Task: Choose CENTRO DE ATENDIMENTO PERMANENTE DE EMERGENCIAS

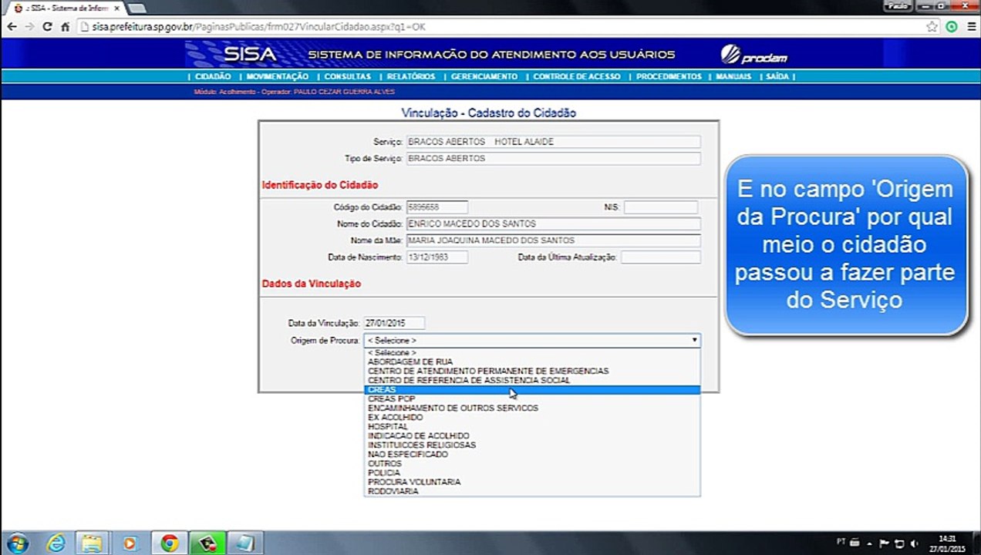Action: (532, 372)
